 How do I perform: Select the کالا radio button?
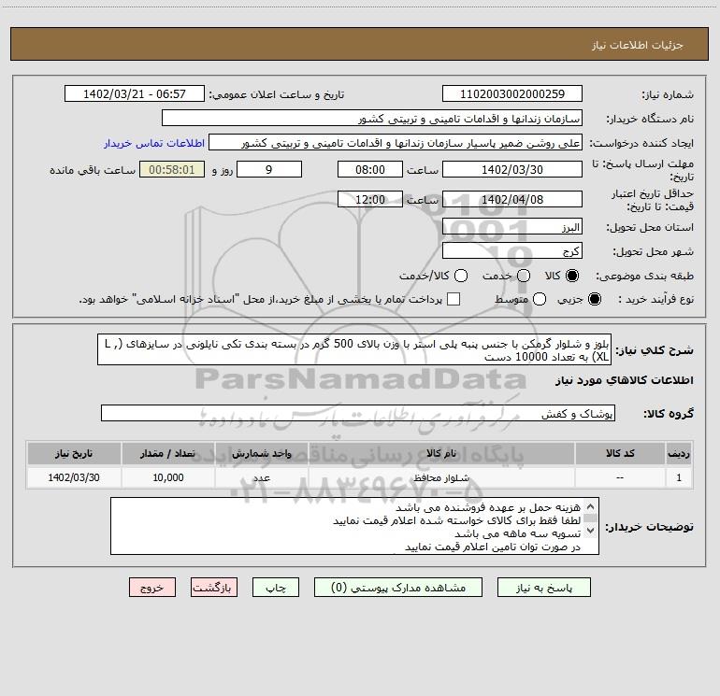(572, 276)
